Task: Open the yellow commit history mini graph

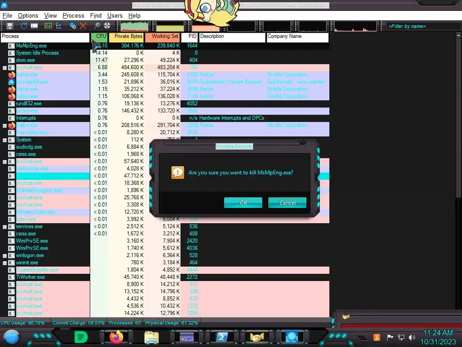Action: tap(170, 26)
